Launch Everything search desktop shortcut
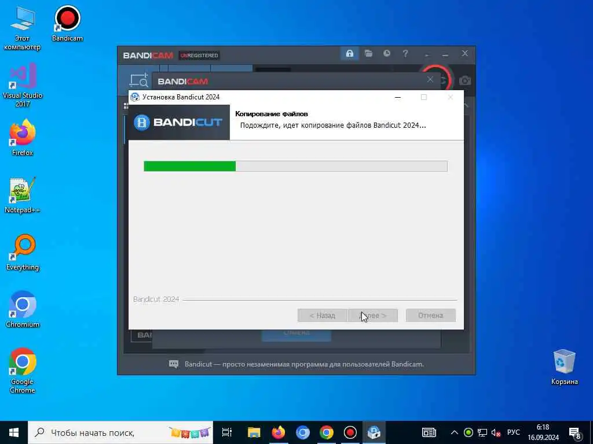 pos(23,253)
